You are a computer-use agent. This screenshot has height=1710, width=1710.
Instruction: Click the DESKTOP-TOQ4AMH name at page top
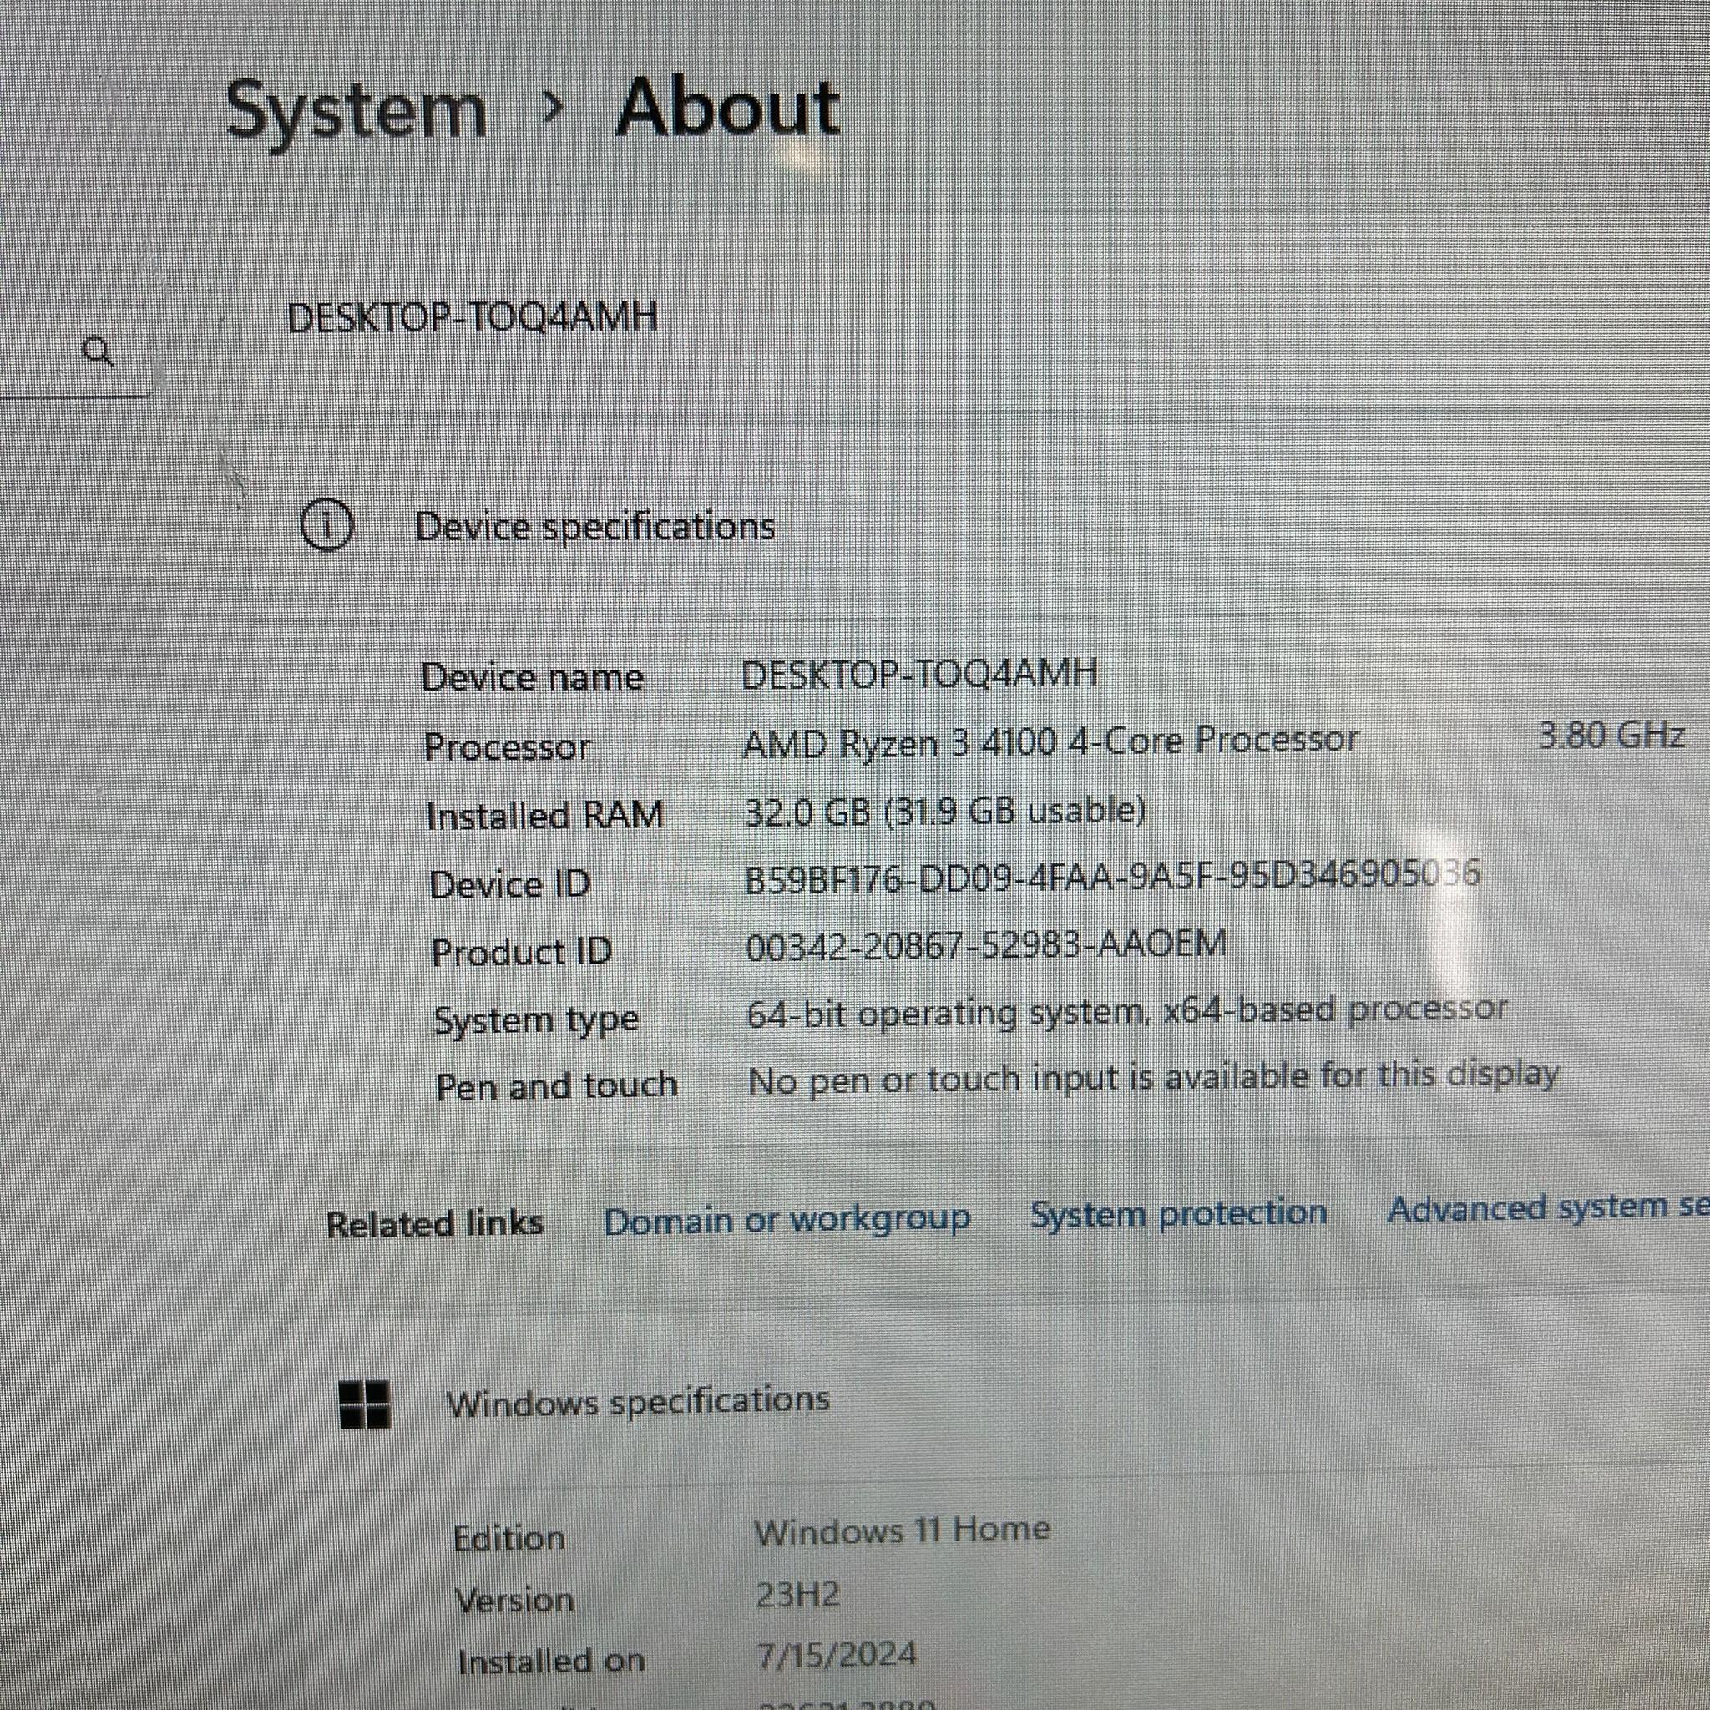pyautogui.click(x=473, y=316)
